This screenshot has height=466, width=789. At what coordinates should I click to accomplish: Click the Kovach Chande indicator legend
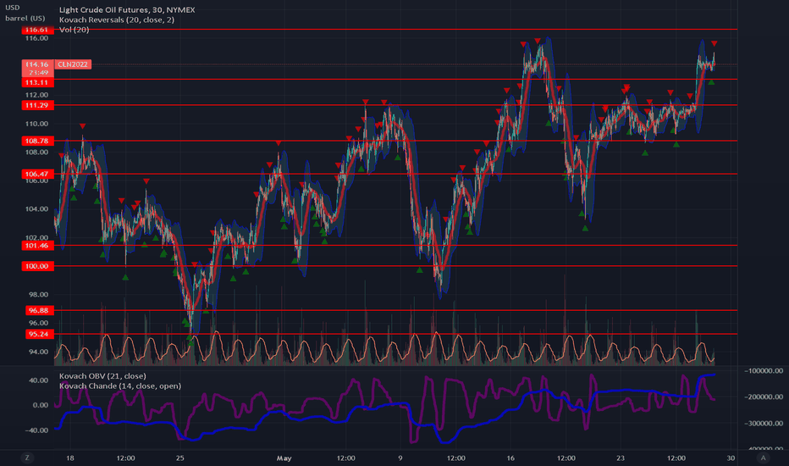pos(120,386)
